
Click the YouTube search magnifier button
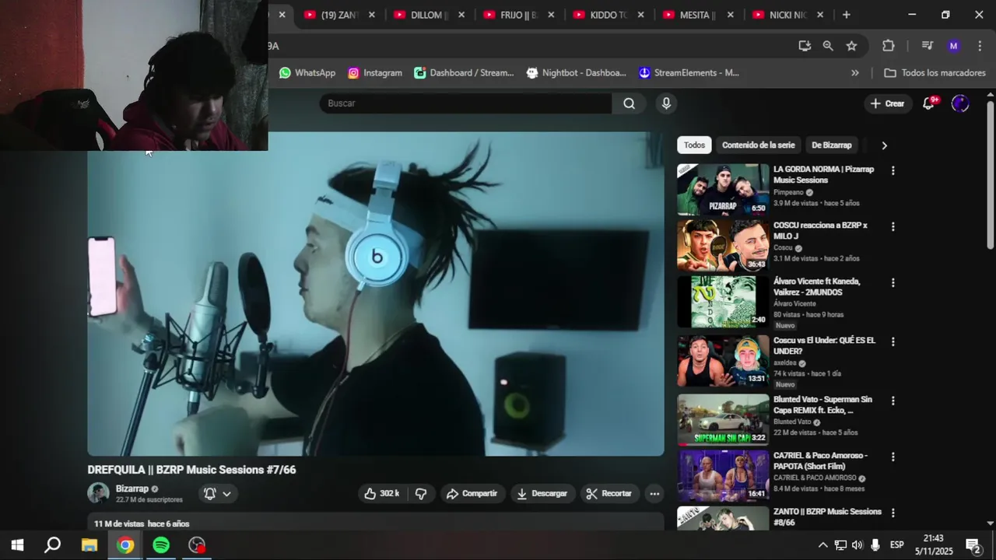[629, 103]
